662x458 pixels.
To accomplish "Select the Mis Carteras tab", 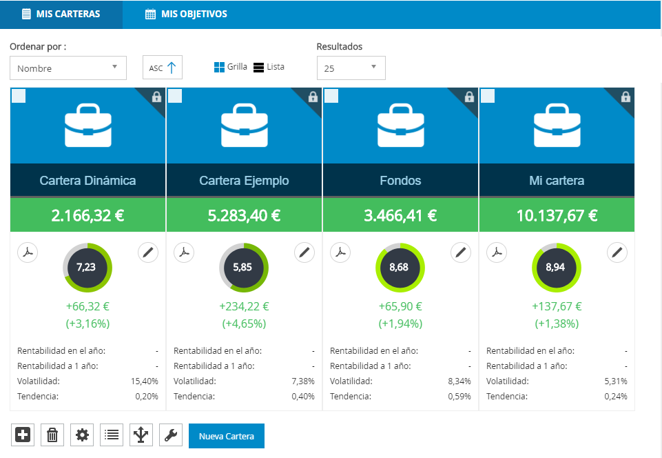I will 61,14.
